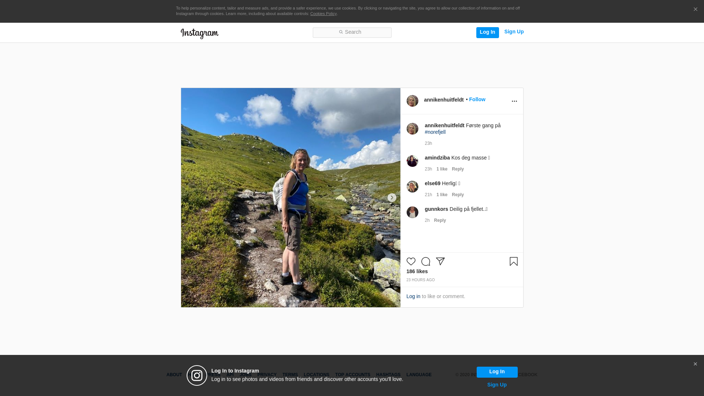704x396 pixels.
Task: Share the post with paper plane icon
Action: point(440,261)
